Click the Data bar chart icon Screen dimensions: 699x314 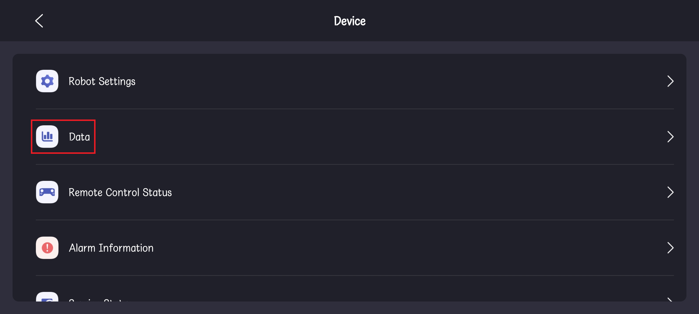(x=47, y=137)
